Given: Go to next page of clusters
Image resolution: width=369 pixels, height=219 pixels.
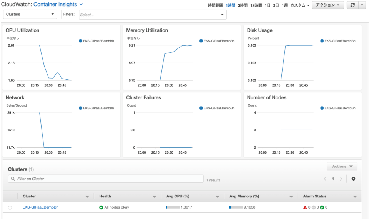Looking at the screenshot, I should pyautogui.click(x=341, y=179).
